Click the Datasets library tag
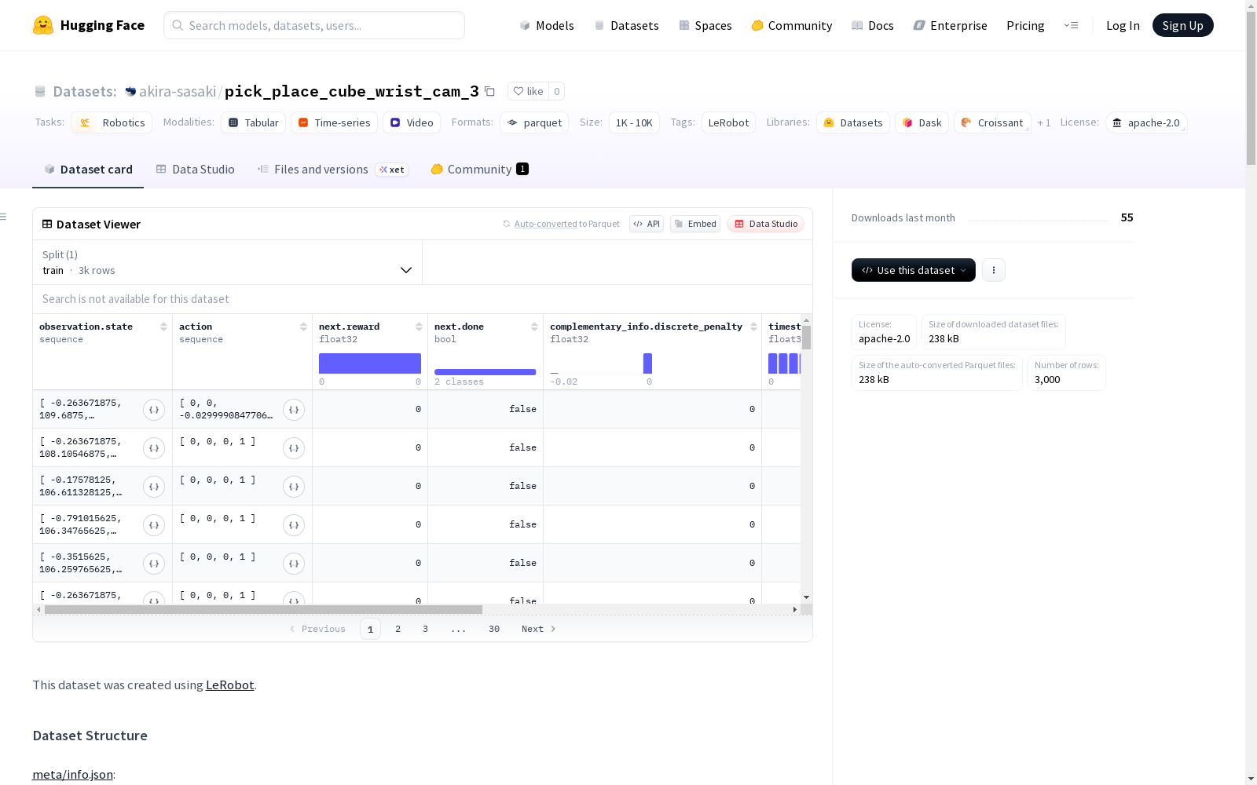This screenshot has height=785, width=1257. click(853, 122)
